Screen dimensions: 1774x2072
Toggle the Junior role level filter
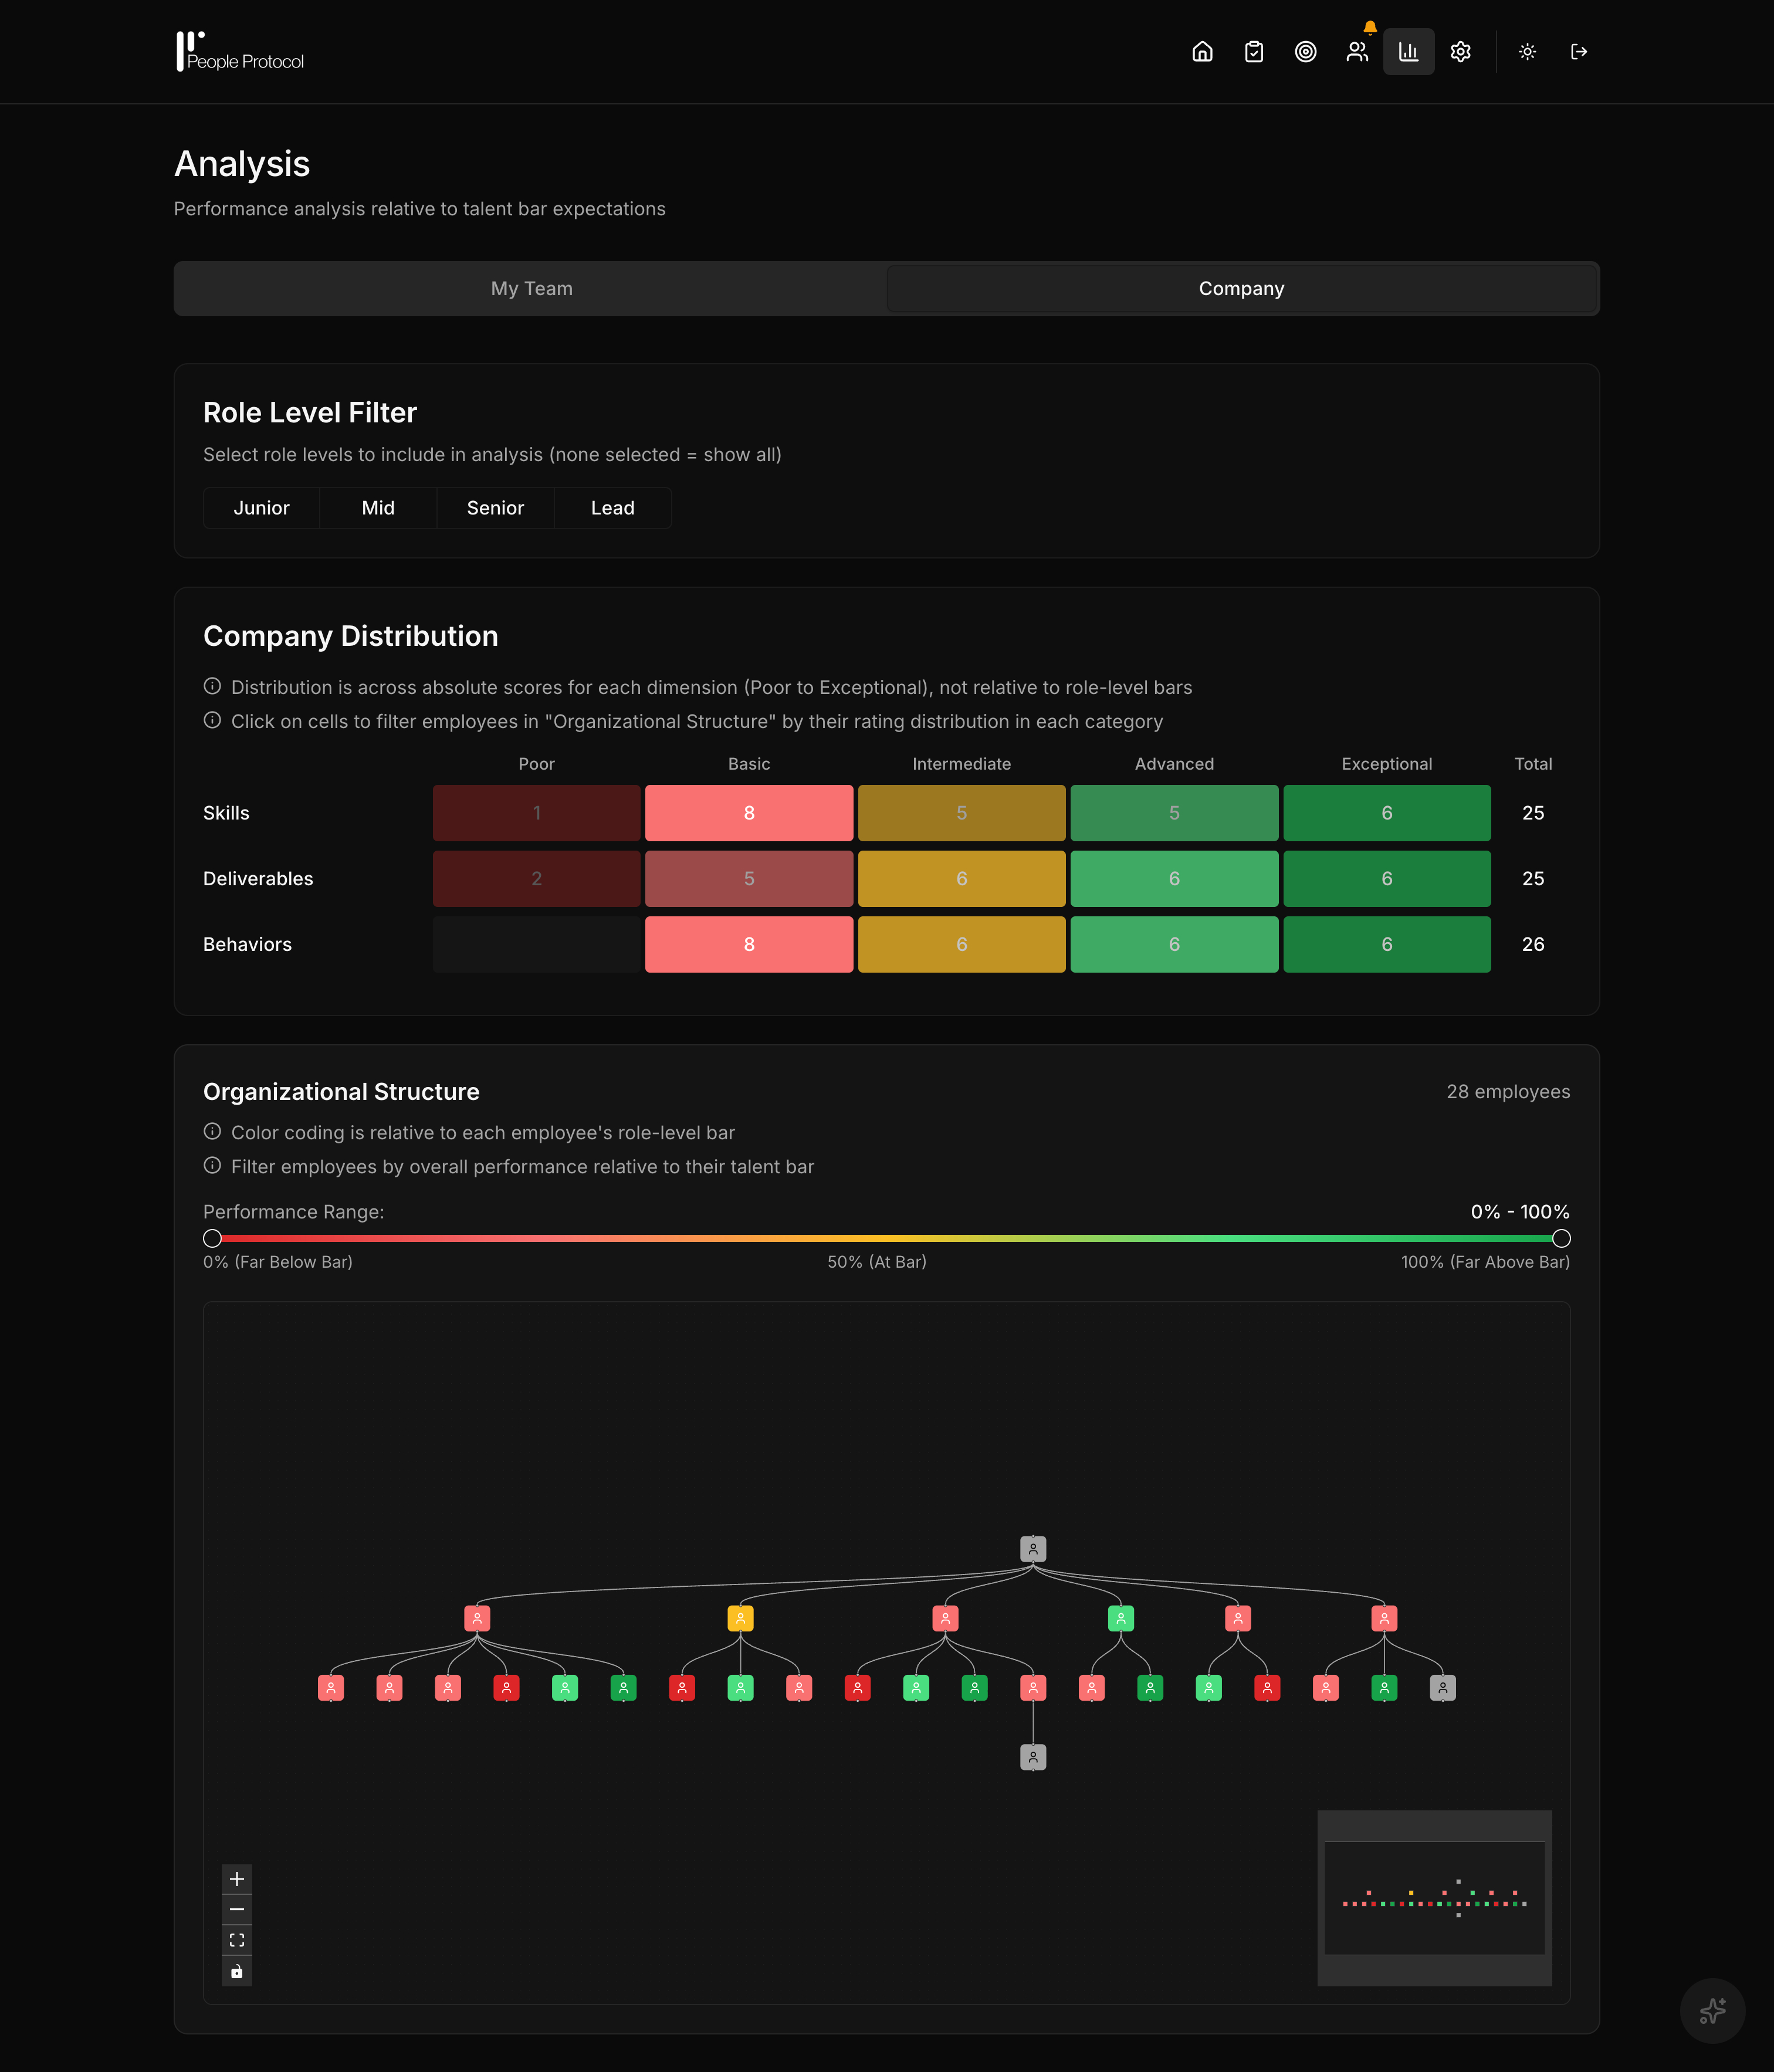[x=261, y=508]
